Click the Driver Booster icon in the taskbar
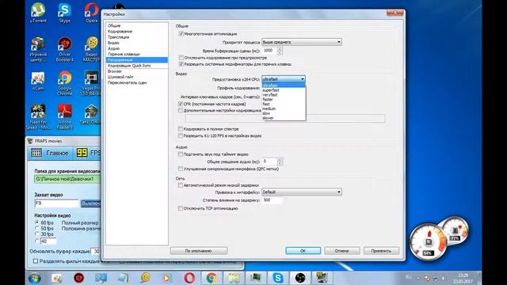Image resolution: width=507 pixels, height=285 pixels. [x=78, y=278]
